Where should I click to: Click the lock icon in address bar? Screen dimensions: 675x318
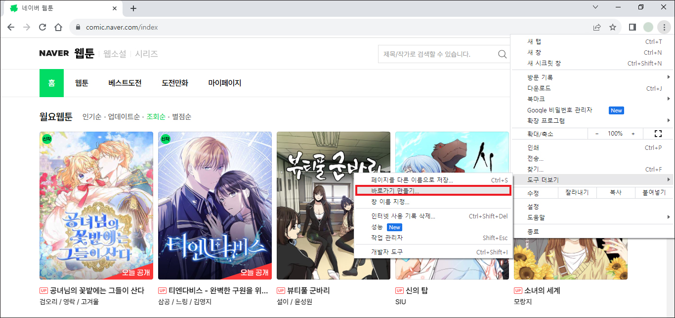click(78, 27)
